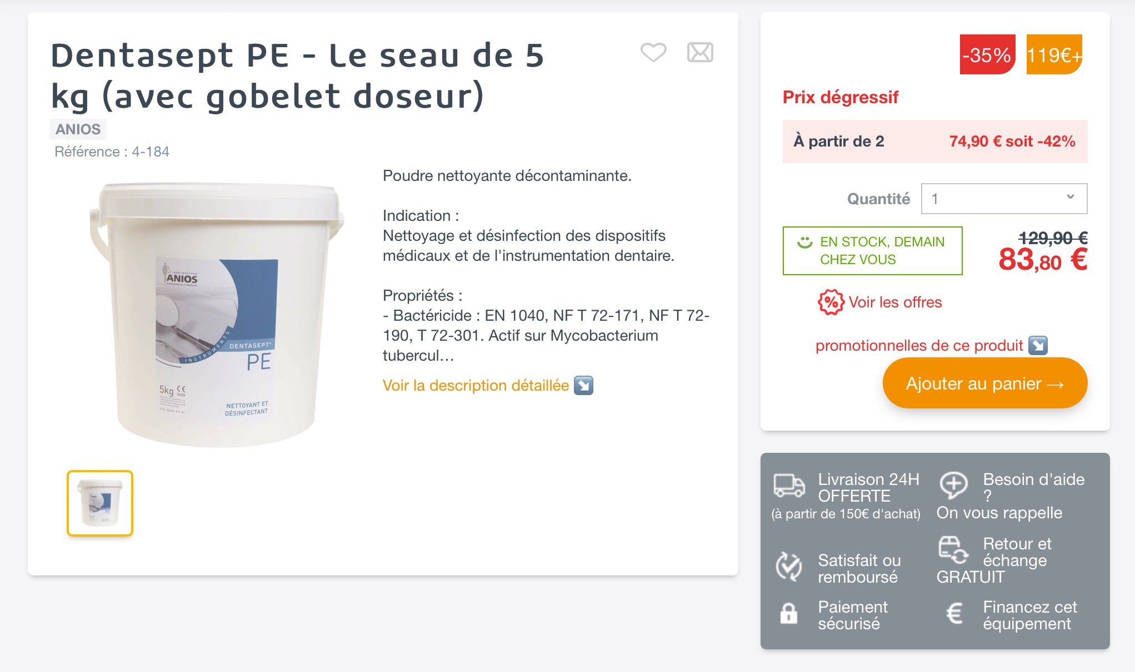Expand detailed description via blue arrow
This screenshot has width=1135, height=672.
click(x=583, y=385)
